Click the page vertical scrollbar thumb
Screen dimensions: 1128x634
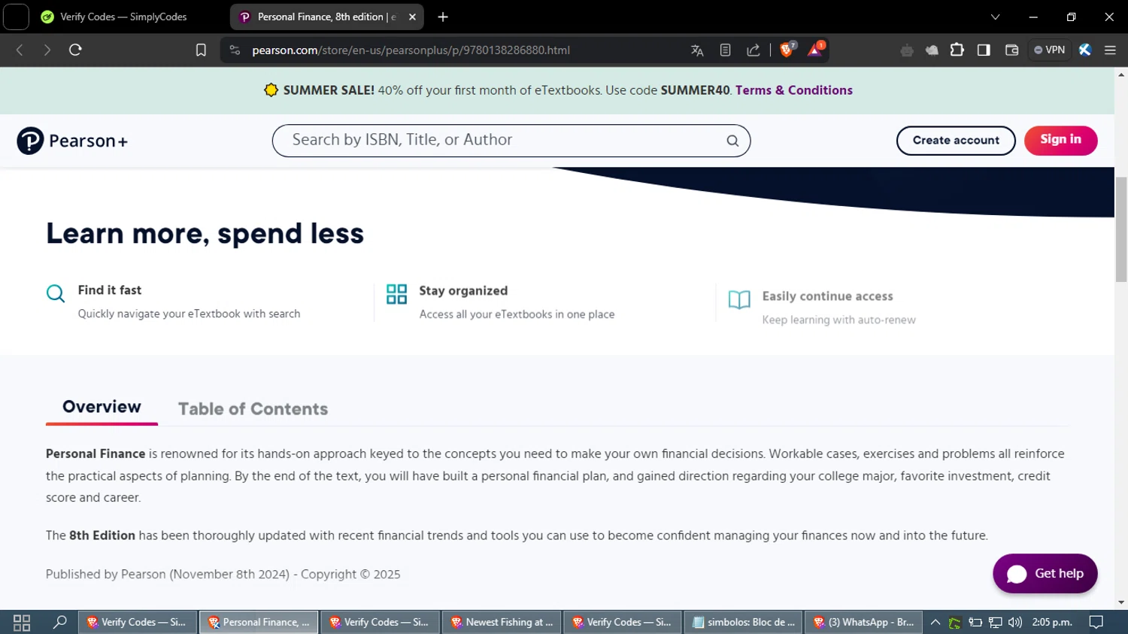pos(1121,229)
